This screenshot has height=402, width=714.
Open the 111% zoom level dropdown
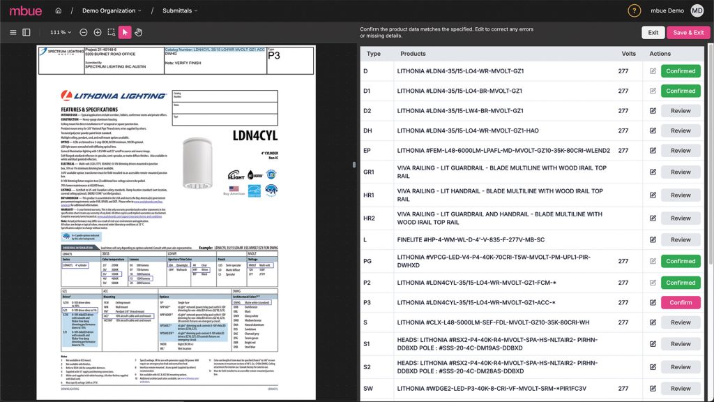click(60, 32)
